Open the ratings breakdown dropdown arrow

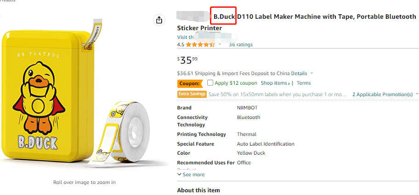click(220, 44)
